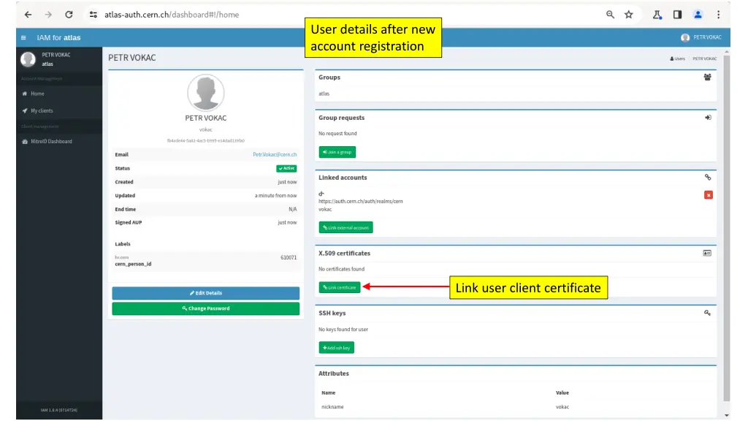Toggle the IAM sidebar hamburger menu
This screenshot has height=421, width=748.
23,38
